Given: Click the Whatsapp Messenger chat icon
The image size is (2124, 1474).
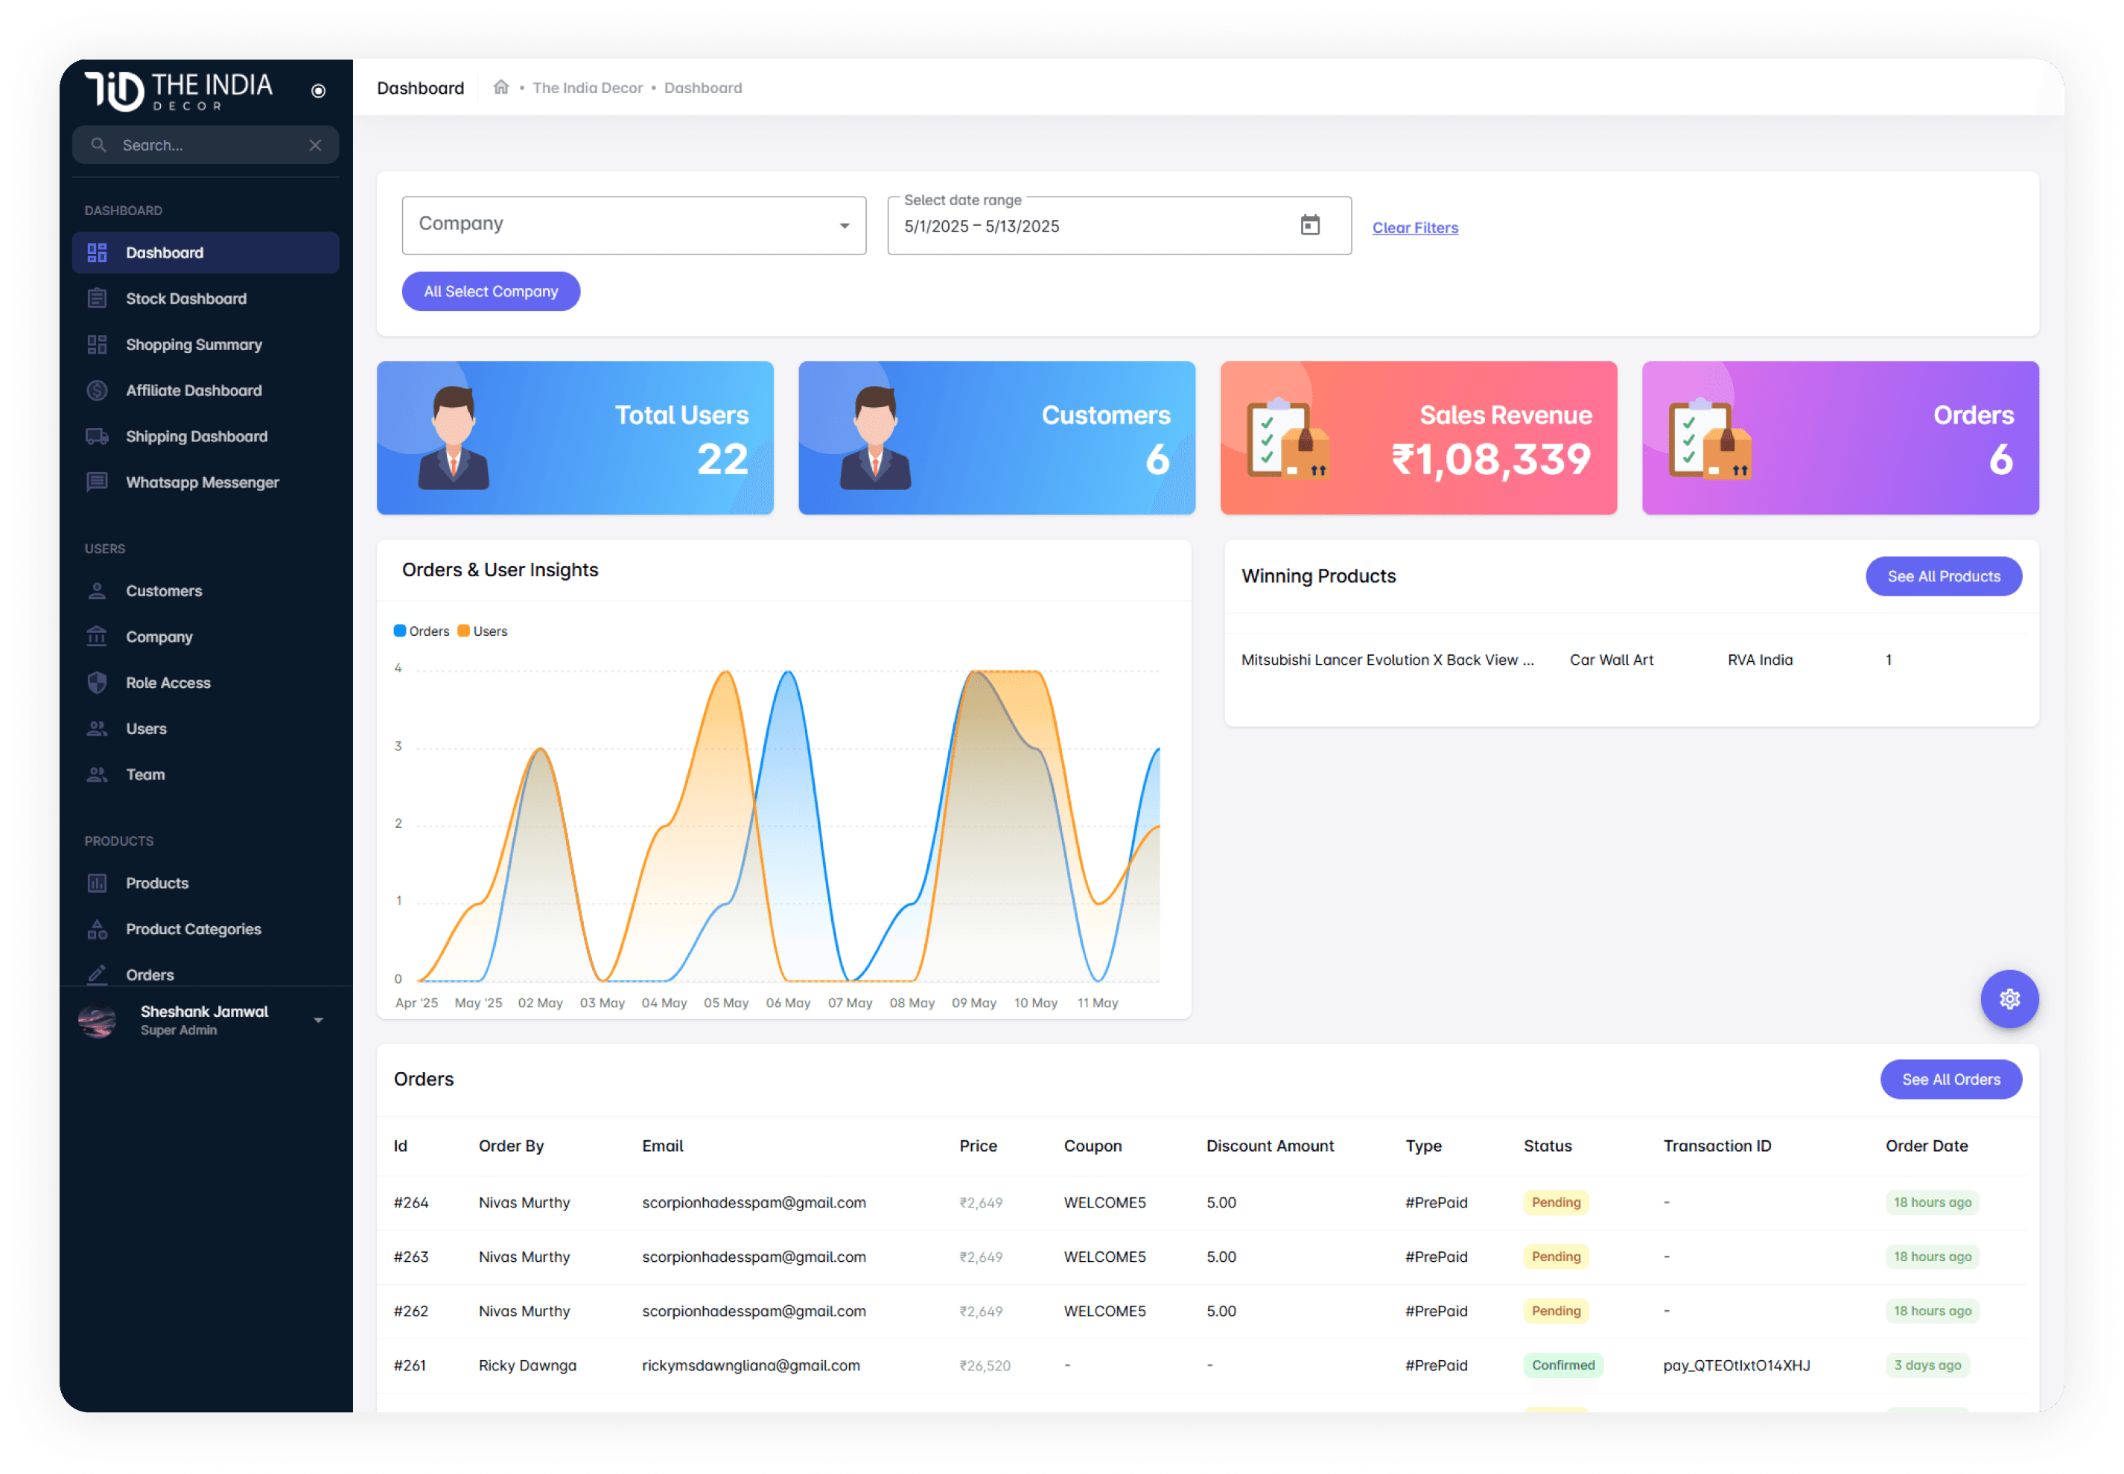Looking at the screenshot, I should pos(97,482).
